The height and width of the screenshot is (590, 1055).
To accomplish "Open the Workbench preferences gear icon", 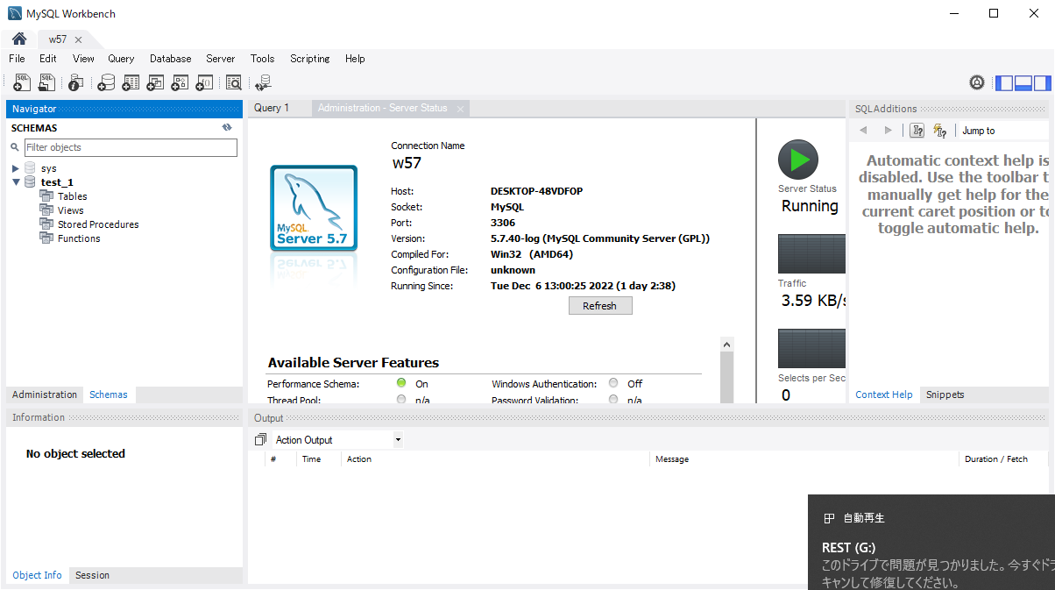I will point(977,82).
